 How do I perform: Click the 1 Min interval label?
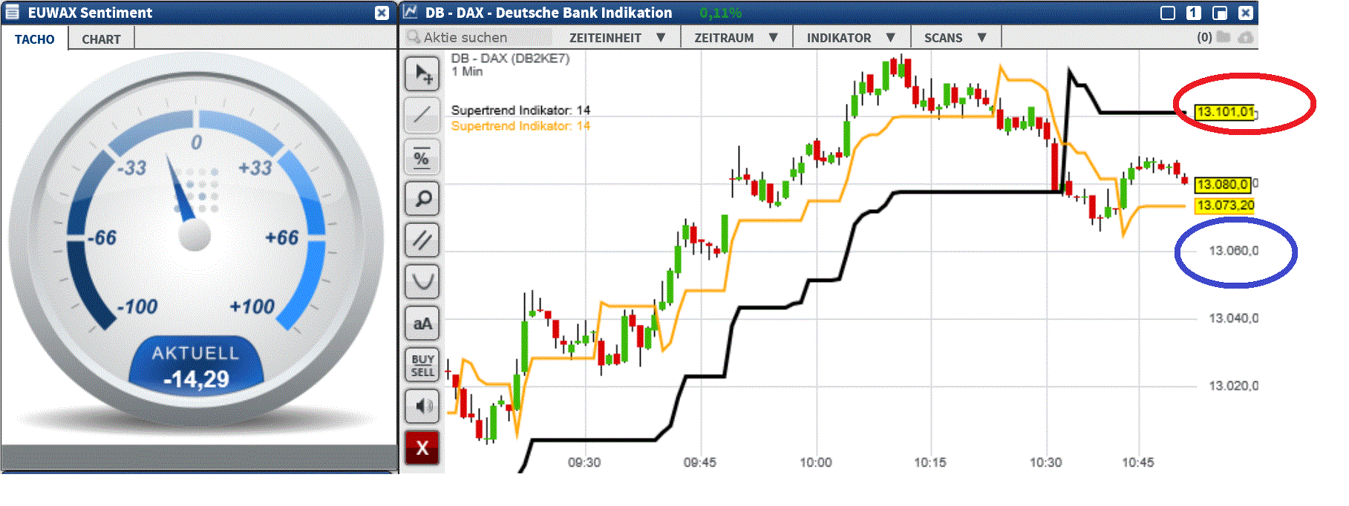467,72
